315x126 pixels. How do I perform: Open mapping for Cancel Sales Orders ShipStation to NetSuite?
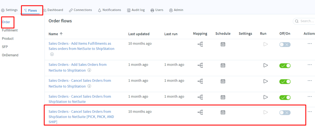click(x=200, y=97)
